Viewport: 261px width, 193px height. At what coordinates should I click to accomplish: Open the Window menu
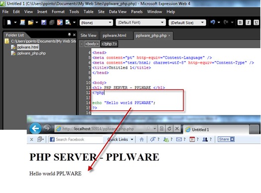pyautogui.click(x=154, y=11)
